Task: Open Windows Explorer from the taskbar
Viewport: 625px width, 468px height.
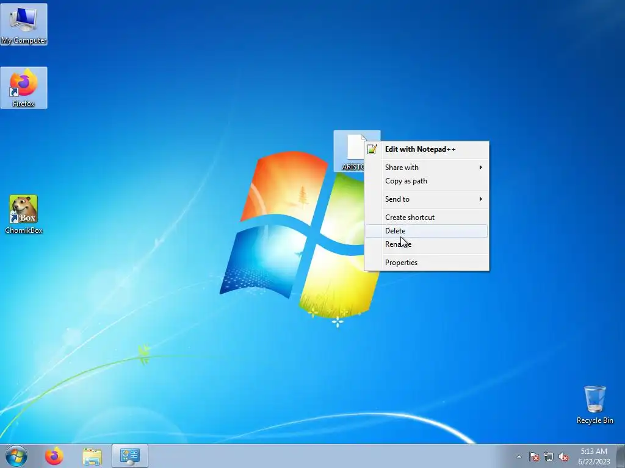Action: (x=92, y=456)
